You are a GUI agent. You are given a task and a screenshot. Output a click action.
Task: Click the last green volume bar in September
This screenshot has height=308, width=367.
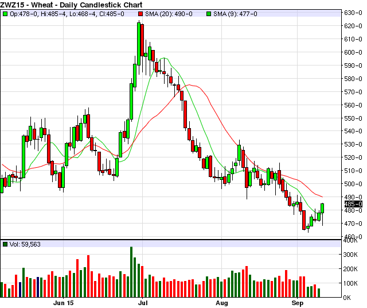pyautogui.click(x=319, y=292)
